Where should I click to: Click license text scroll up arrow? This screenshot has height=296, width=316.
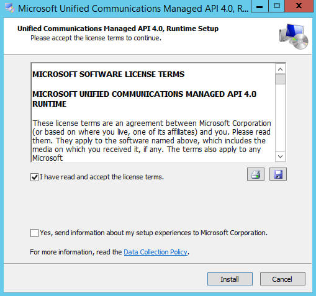point(281,69)
